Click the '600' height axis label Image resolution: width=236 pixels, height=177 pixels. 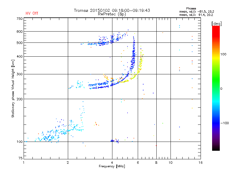19,32
